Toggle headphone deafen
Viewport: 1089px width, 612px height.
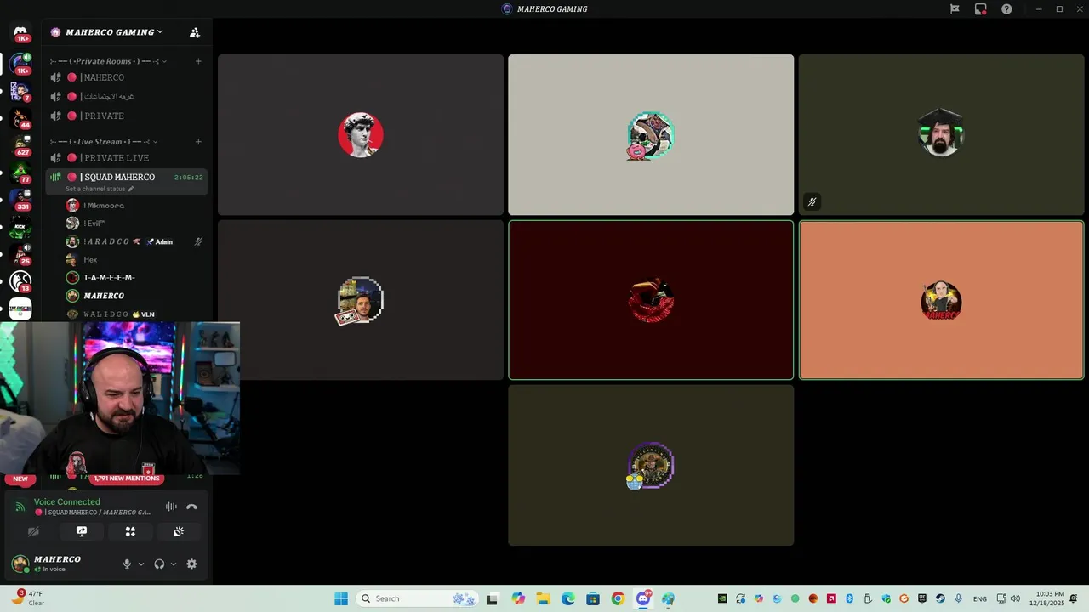coord(159,564)
